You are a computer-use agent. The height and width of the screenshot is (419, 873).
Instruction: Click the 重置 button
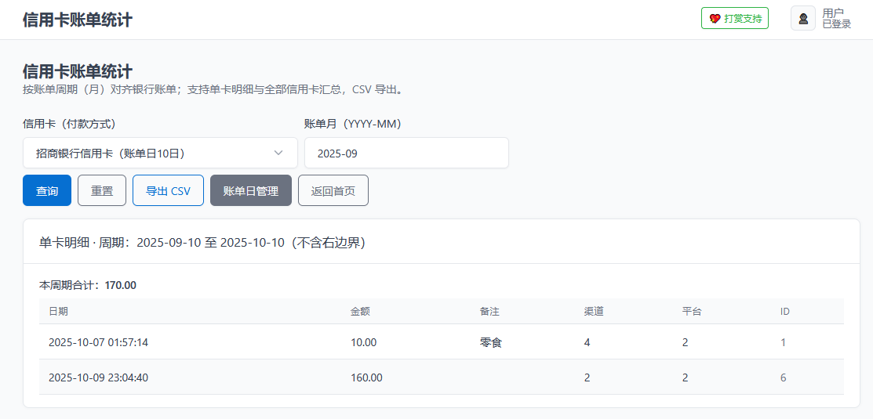click(102, 190)
